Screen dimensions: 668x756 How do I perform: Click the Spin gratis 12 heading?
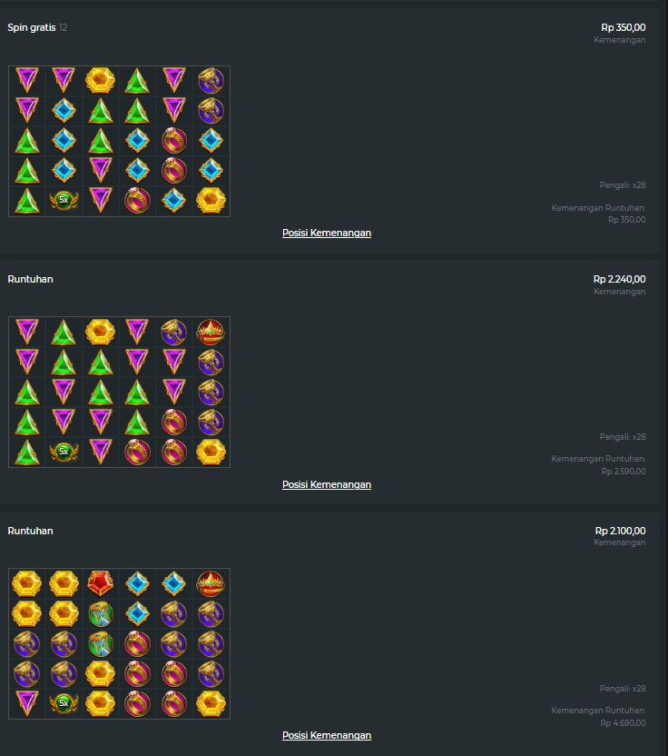click(37, 27)
